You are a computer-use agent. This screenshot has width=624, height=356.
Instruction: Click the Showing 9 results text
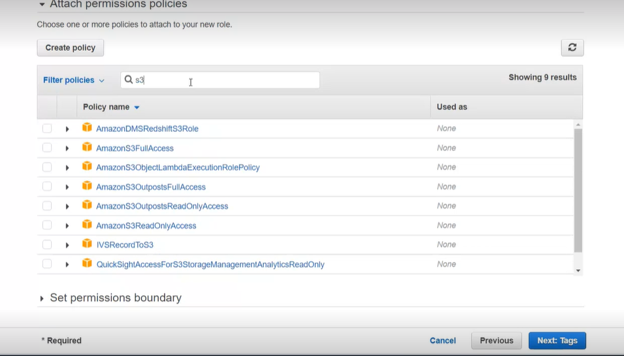point(542,78)
